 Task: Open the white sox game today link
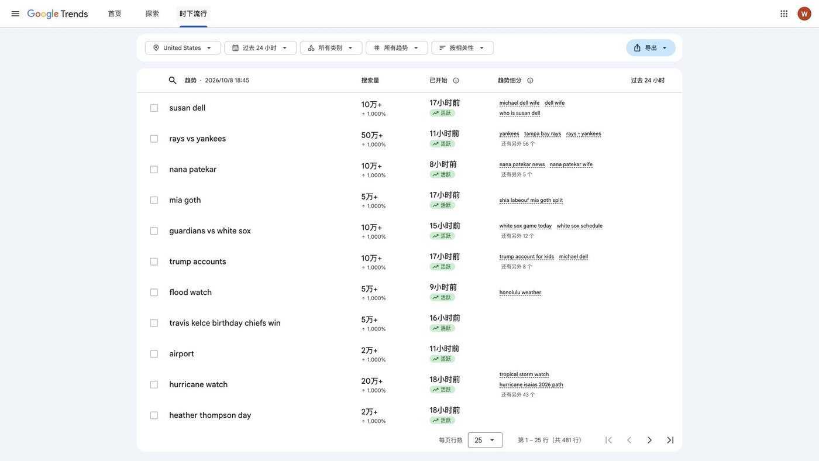(526, 226)
